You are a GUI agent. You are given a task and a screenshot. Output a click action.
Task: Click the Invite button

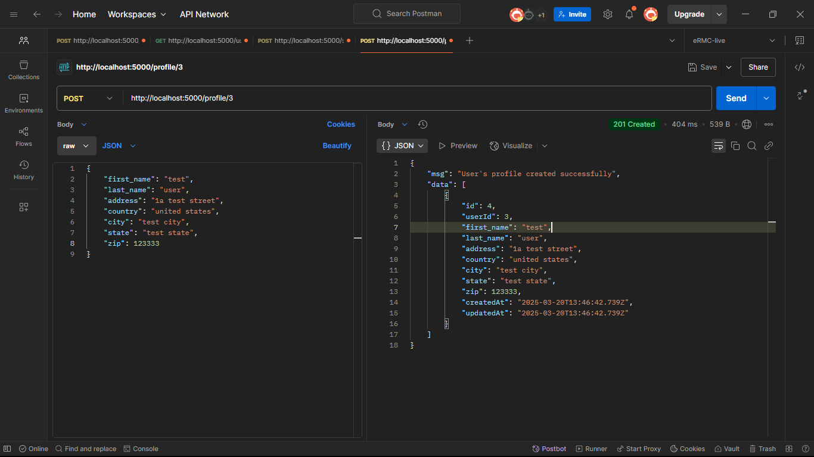(x=572, y=14)
